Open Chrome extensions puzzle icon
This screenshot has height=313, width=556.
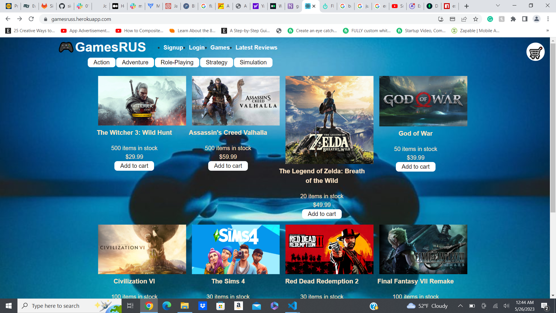coord(513,19)
